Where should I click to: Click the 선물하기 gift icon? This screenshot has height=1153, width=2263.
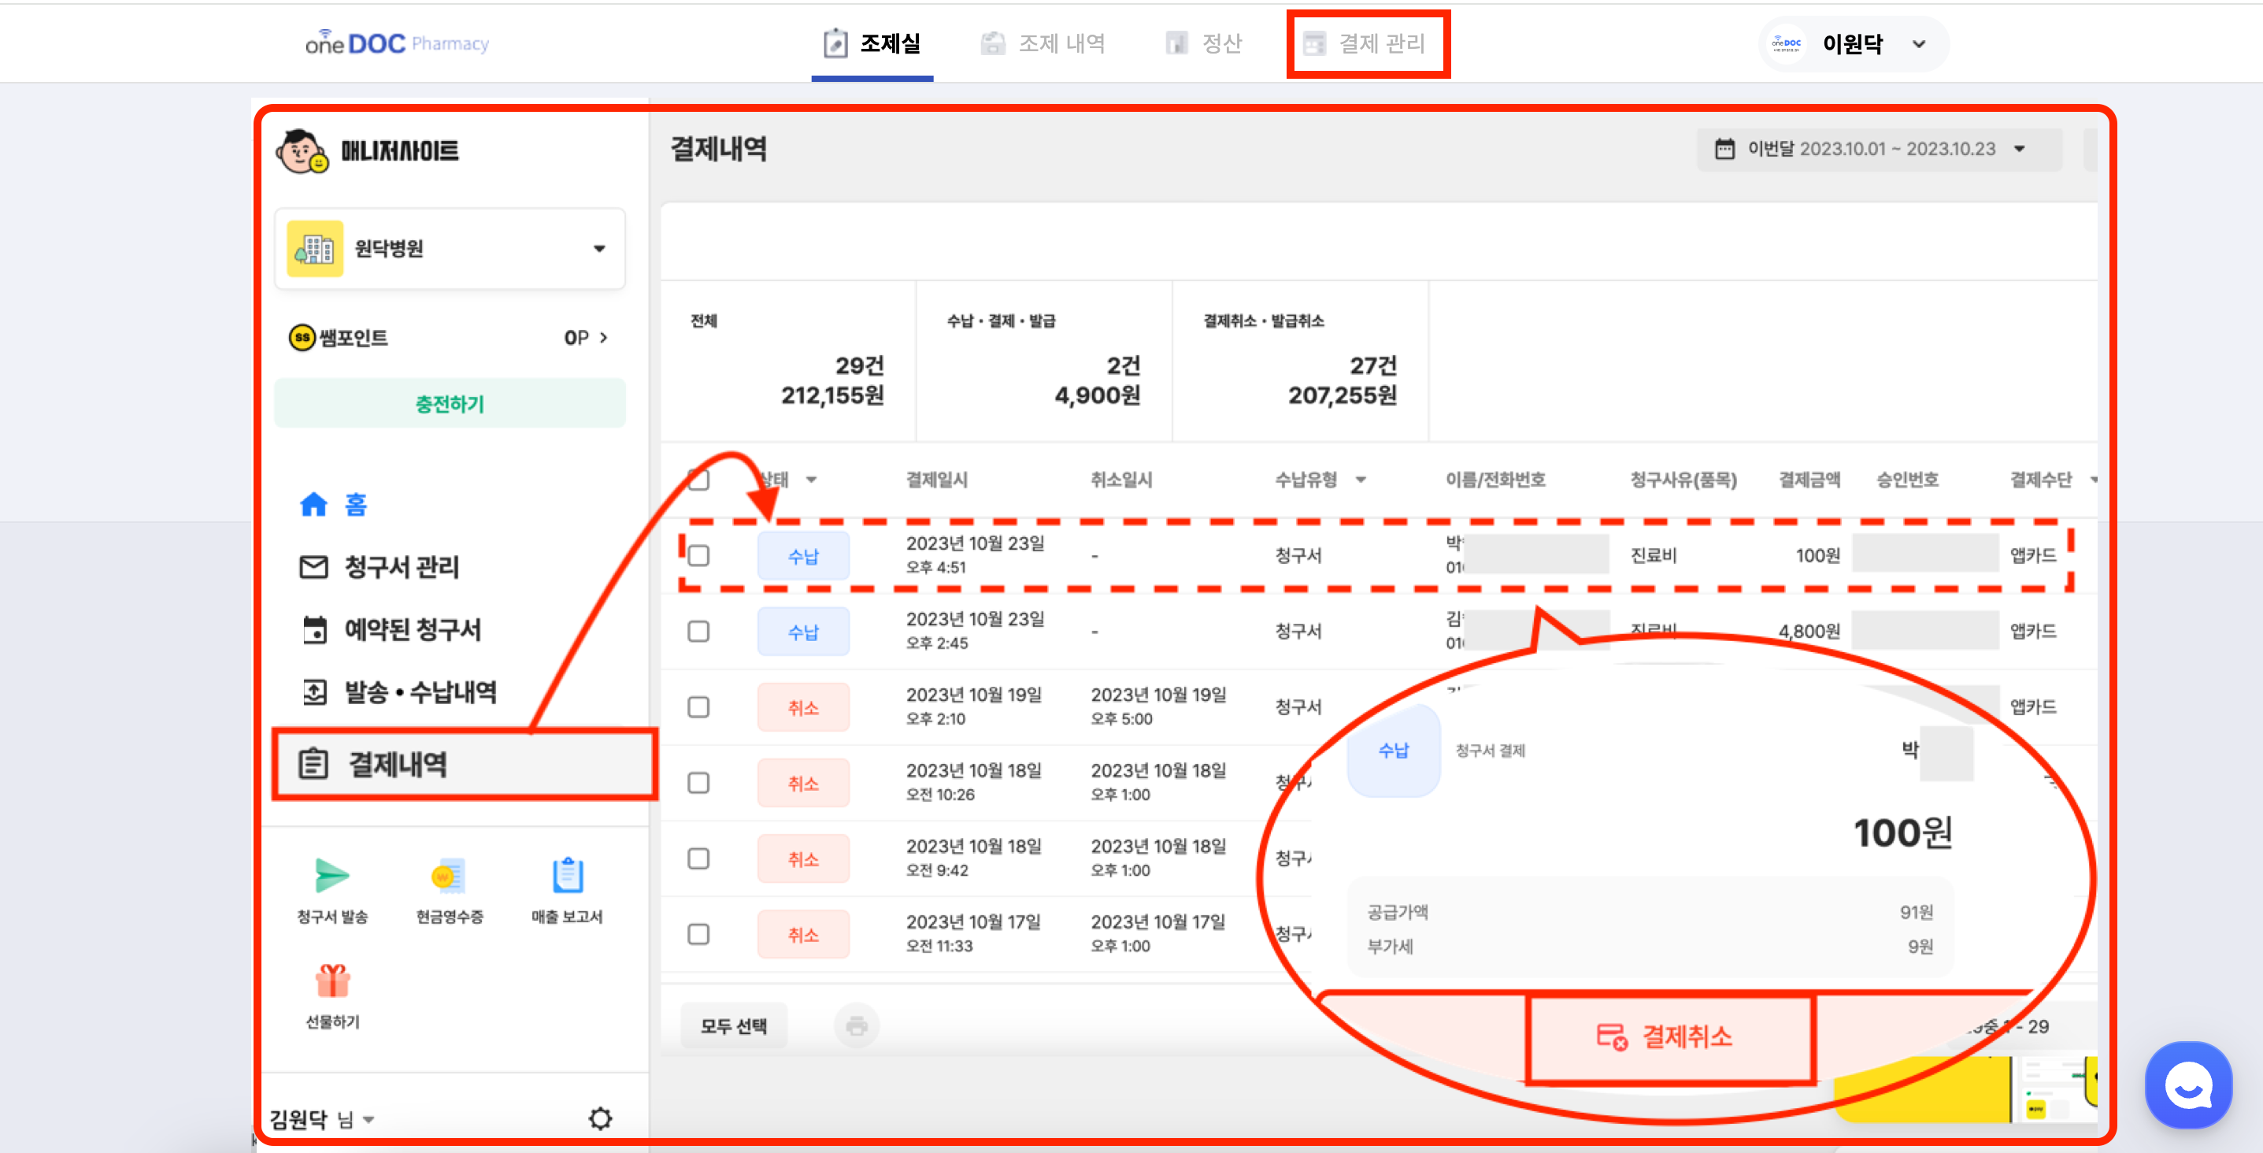332,981
